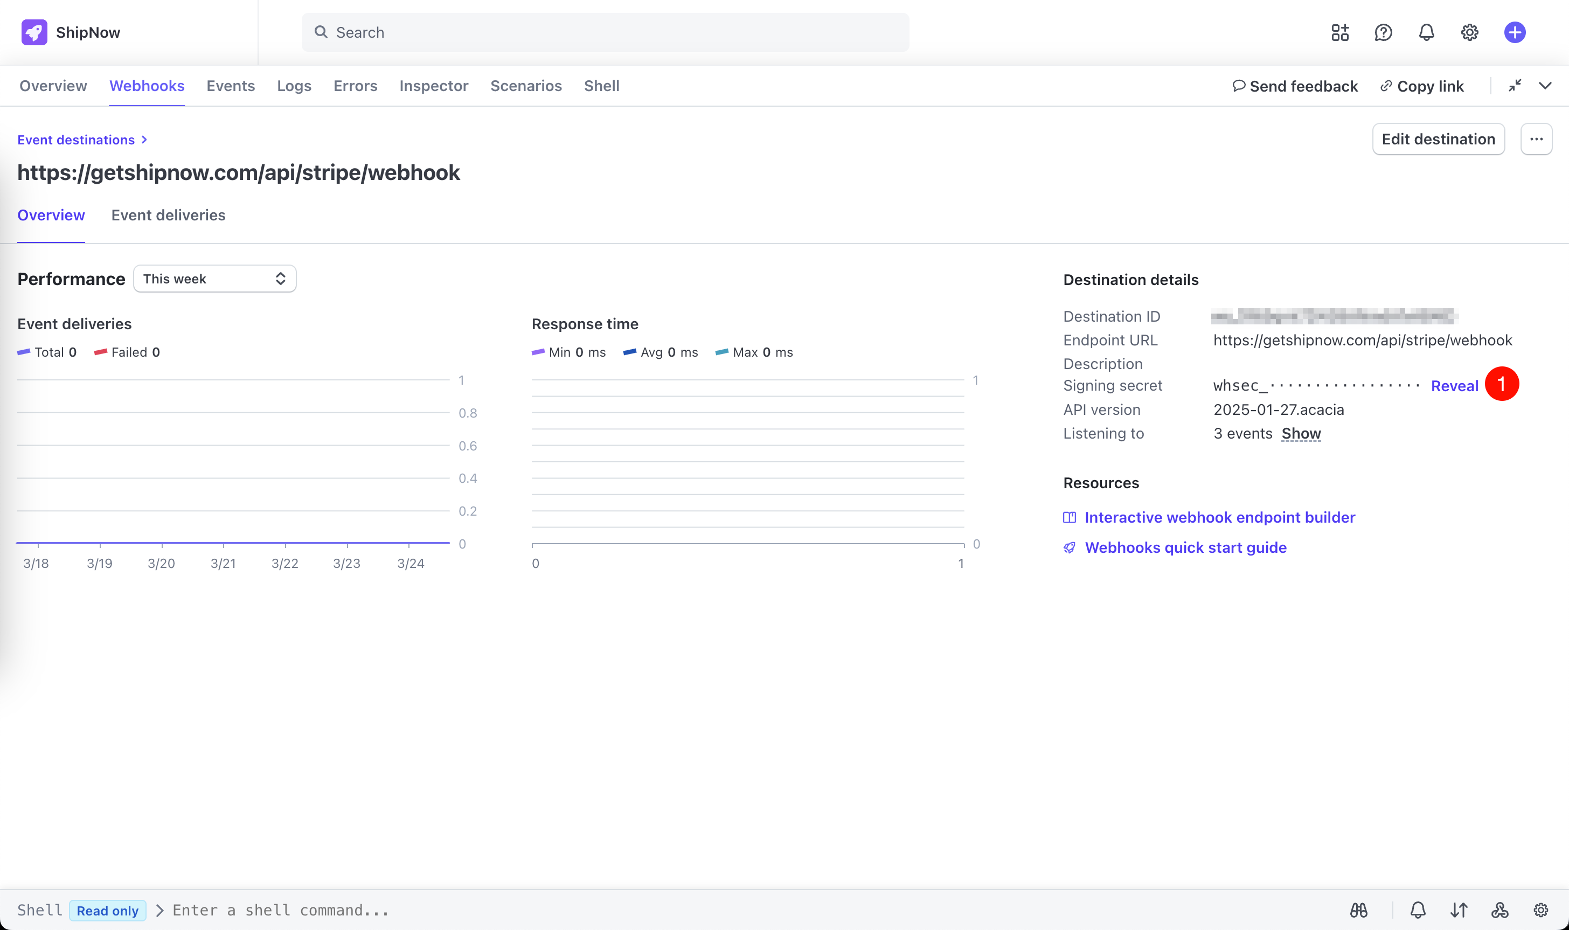Click the blue plus create button
The width and height of the screenshot is (1569, 930).
(1515, 32)
